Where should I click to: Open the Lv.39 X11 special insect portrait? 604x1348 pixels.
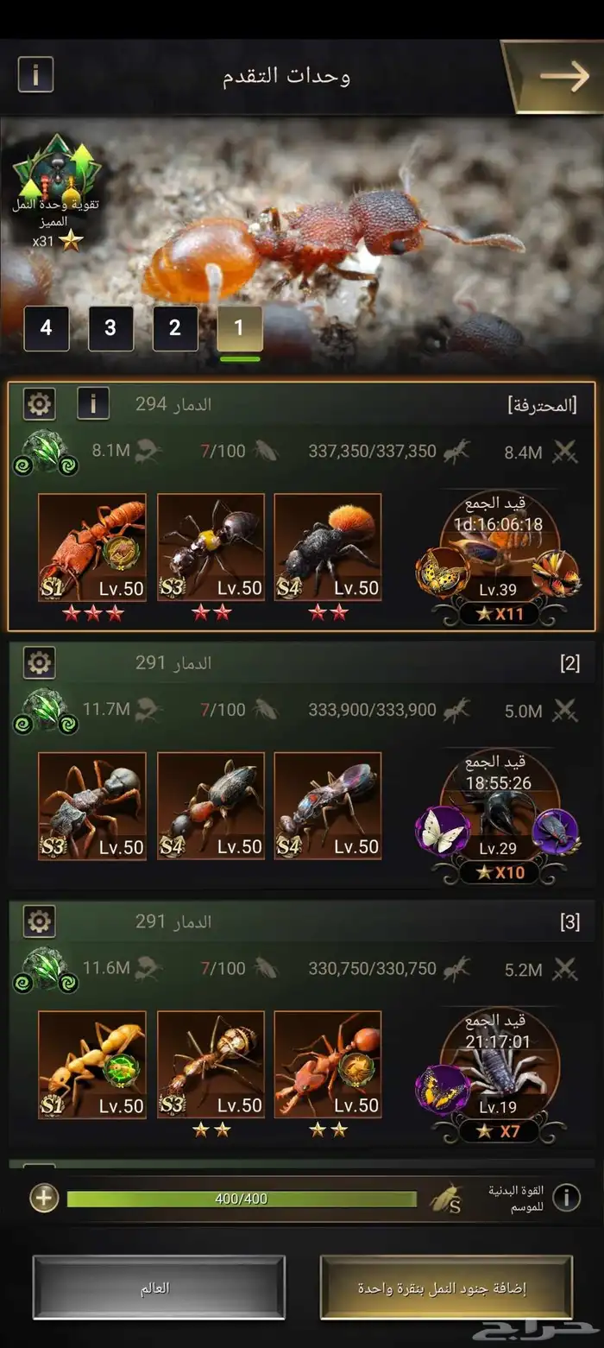pyautogui.click(x=498, y=561)
